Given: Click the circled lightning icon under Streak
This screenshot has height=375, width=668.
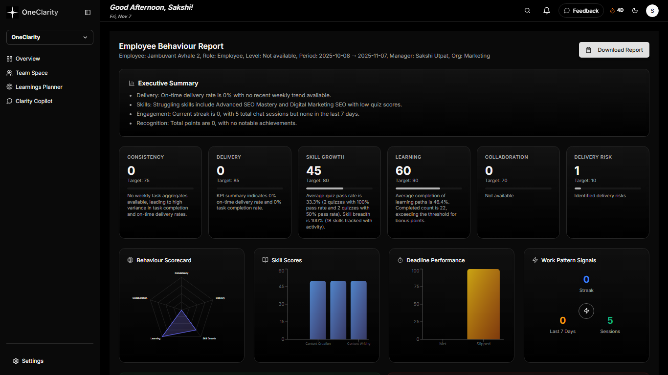Looking at the screenshot, I should (x=586, y=311).
